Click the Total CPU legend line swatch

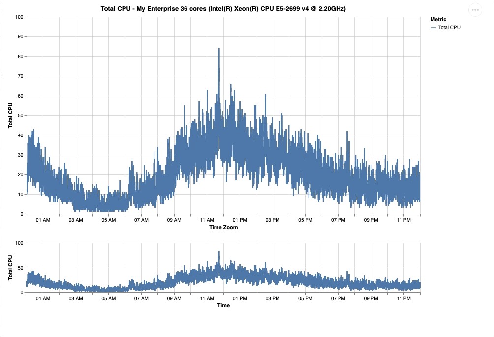click(x=433, y=28)
